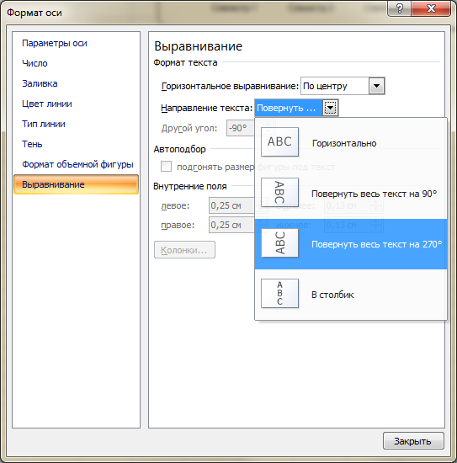Click the Автоподбор group label

179,149
